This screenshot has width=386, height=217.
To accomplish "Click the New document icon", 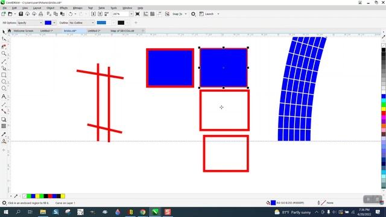I will point(4,14).
